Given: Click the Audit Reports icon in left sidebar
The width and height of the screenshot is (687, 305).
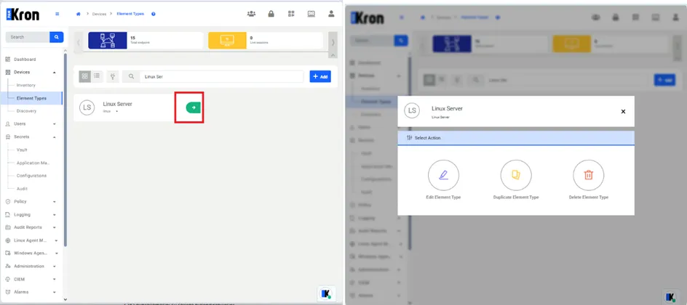Looking at the screenshot, I should point(8,227).
